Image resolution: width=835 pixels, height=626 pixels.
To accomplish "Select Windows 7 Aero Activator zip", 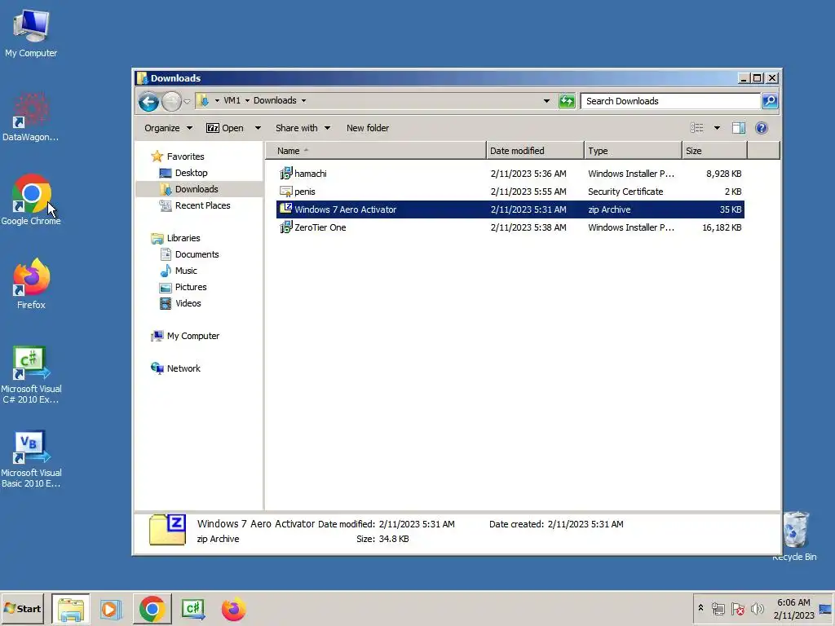I will point(510,209).
